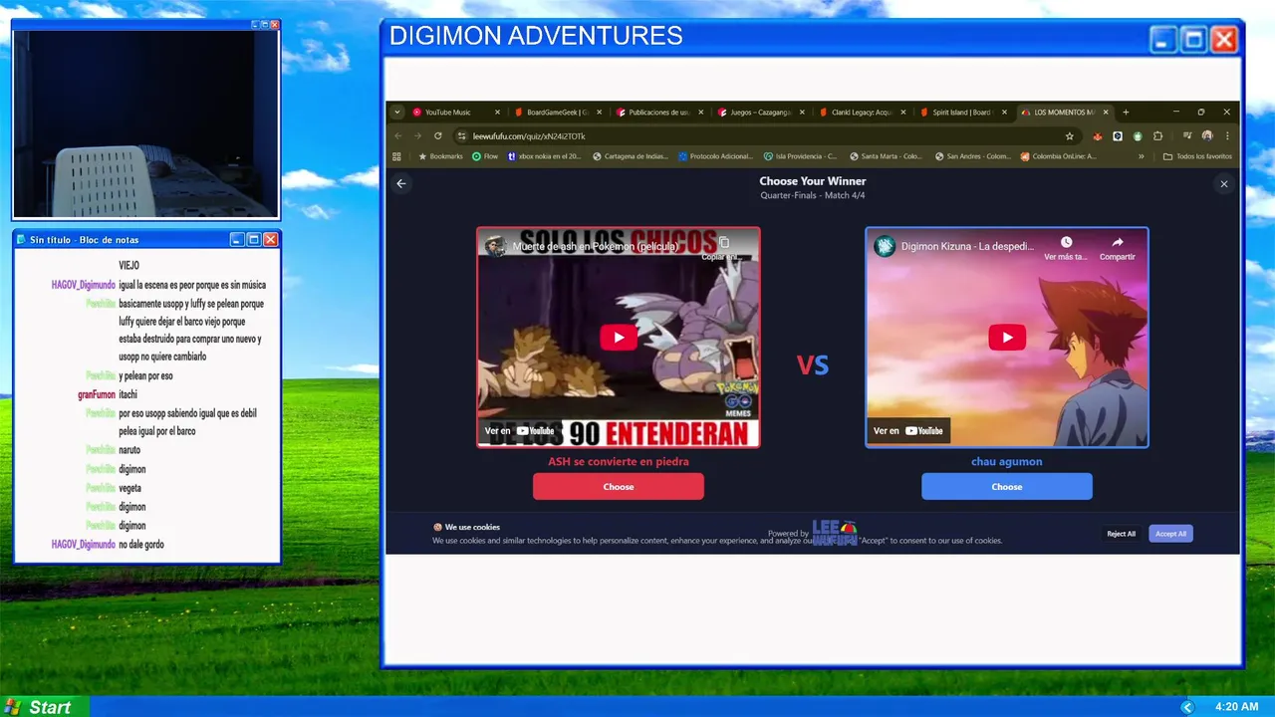Choose ASH se convierte en piedra
1275x717 pixels.
coord(619,486)
